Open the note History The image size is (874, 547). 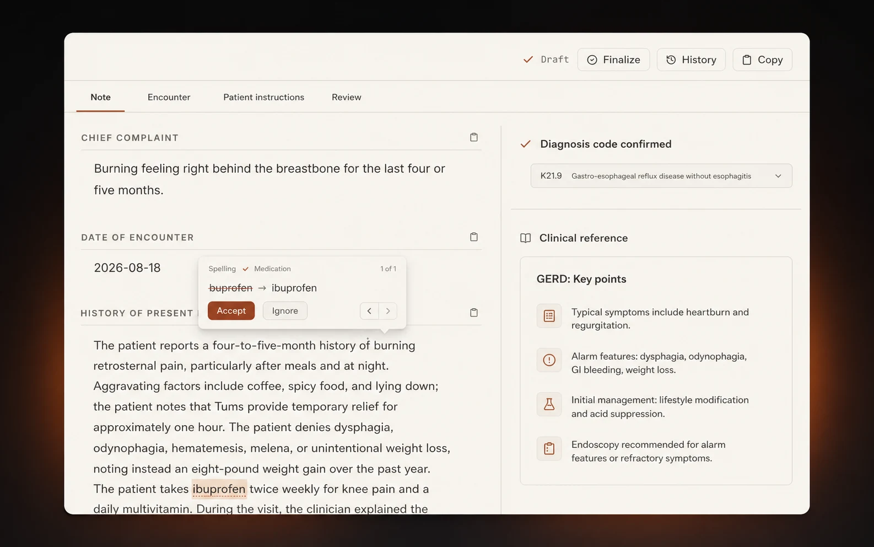click(x=691, y=60)
